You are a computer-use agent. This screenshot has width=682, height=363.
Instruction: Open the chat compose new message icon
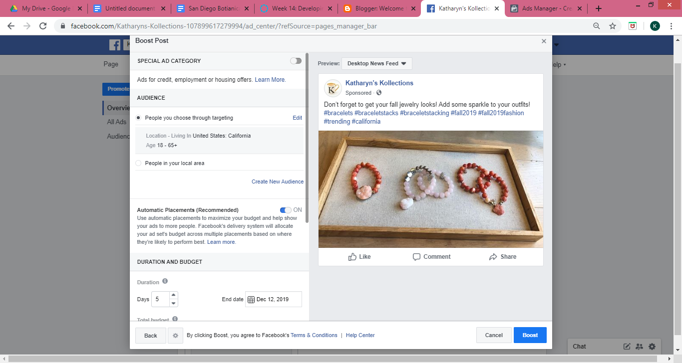point(627,347)
